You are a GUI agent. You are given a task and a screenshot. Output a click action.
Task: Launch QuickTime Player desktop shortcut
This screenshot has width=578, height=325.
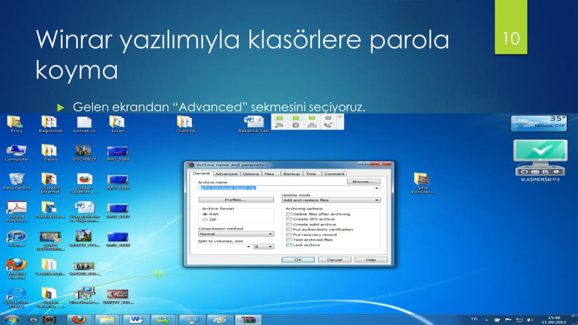[16, 298]
